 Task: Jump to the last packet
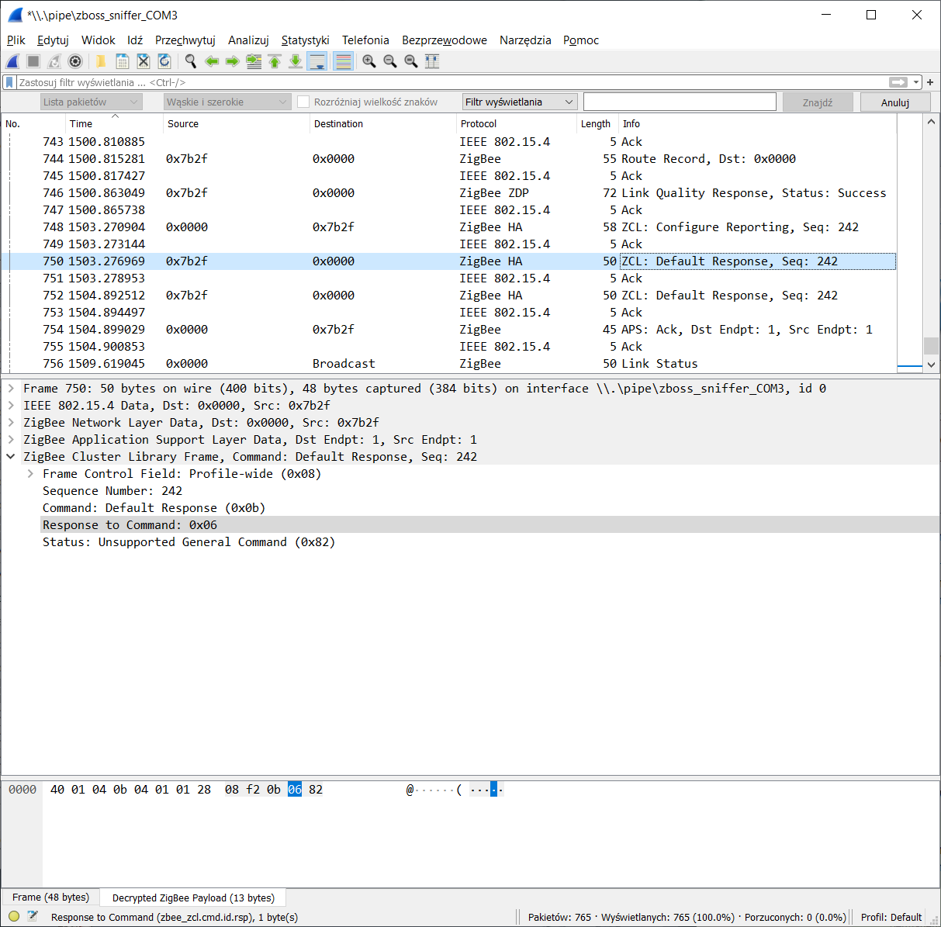296,61
